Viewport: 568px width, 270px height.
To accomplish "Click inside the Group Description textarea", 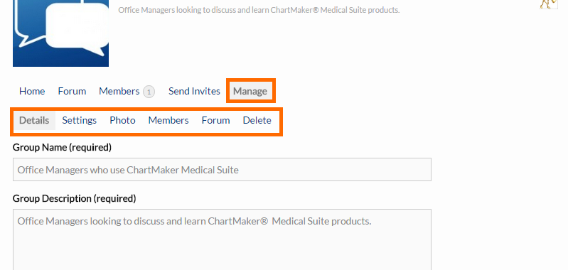I will coord(222,239).
